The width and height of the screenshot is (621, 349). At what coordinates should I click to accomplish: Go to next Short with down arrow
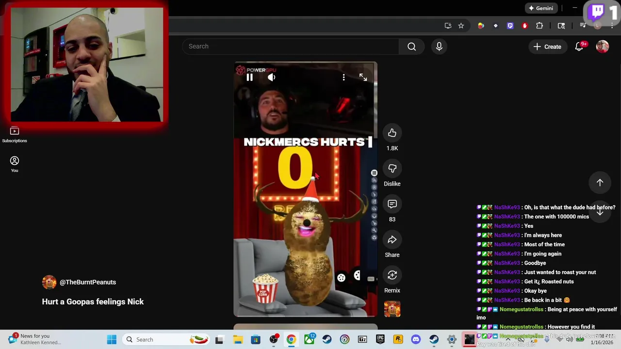point(600,211)
